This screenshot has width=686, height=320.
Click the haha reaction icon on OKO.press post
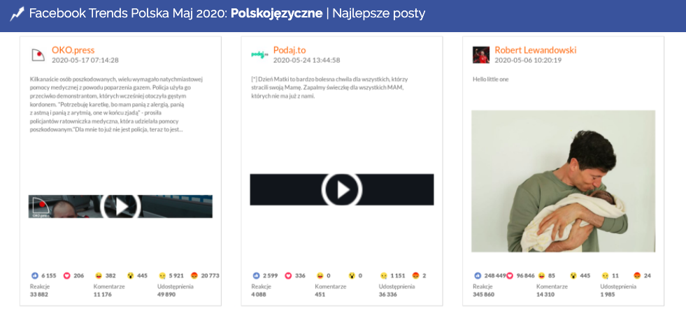[x=99, y=275]
